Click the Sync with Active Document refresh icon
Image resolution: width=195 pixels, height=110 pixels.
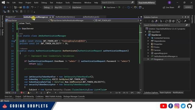[x=166, y=21]
